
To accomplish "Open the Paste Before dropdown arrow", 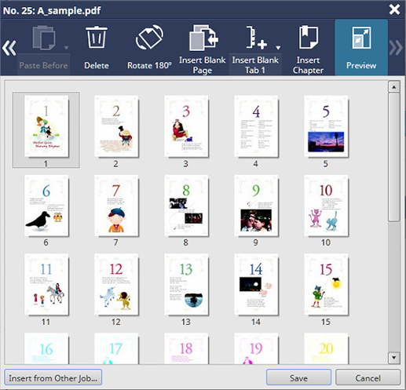I will pos(66,48).
